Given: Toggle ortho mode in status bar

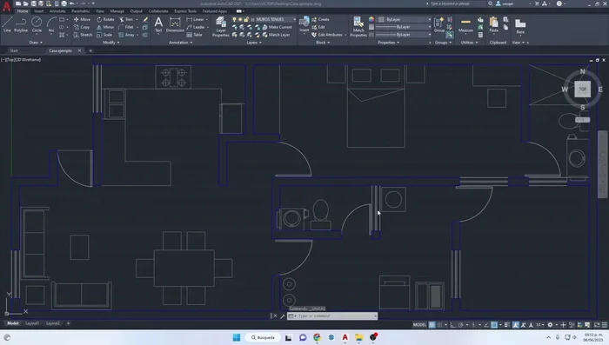Looking at the screenshot, I should pyautogui.click(x=453, y=325).
